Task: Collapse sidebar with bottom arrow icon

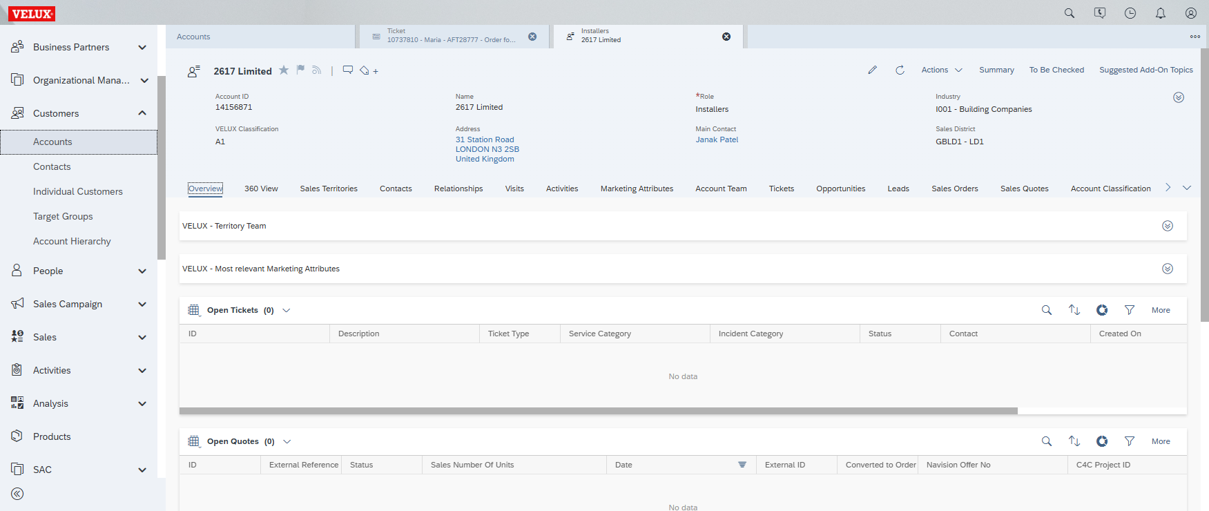Action: click(x=17, y=494)
